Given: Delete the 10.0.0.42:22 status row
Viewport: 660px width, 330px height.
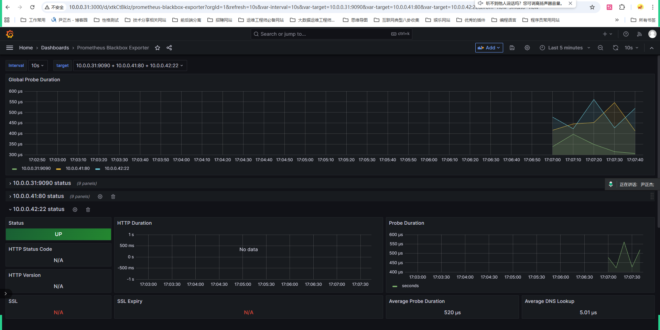Looking at the screenshot, I should 88,210.
